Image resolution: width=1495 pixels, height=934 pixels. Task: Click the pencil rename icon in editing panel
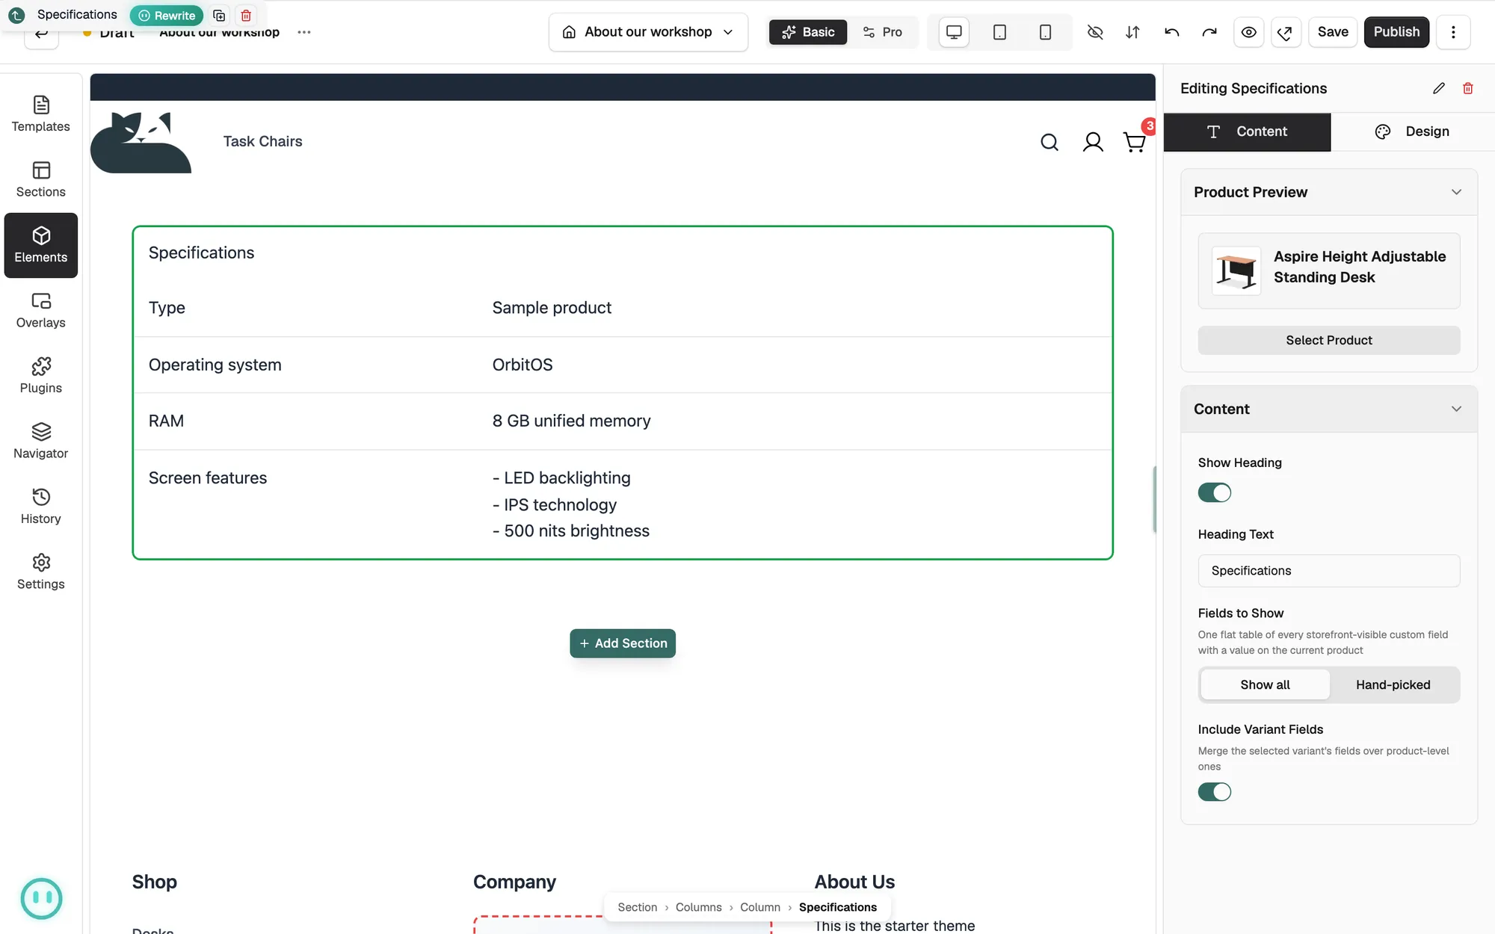[x=1439, y=88]
